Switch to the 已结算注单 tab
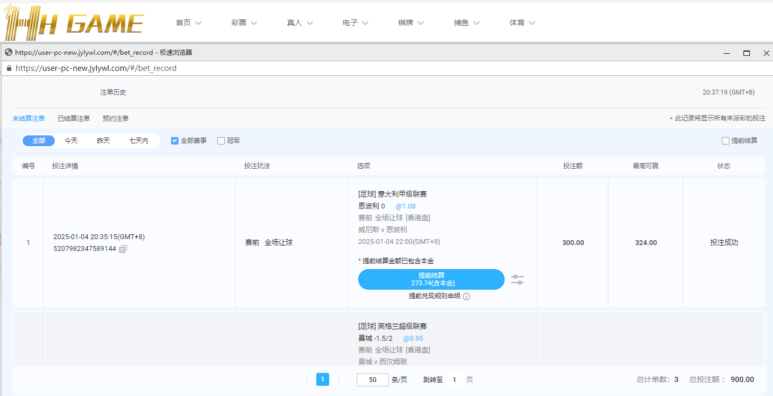 pyautogui.click(x=74, y=118)
